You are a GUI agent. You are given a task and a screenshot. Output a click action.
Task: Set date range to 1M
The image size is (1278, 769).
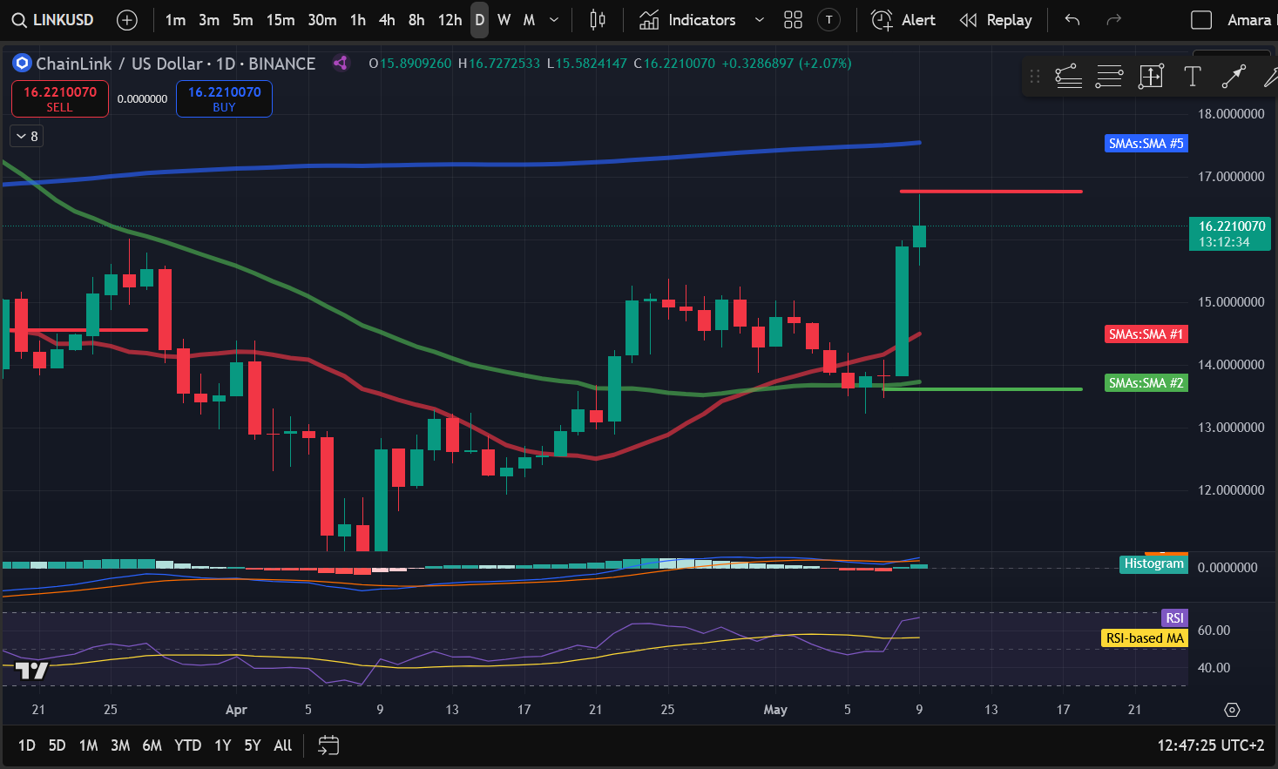88,745
